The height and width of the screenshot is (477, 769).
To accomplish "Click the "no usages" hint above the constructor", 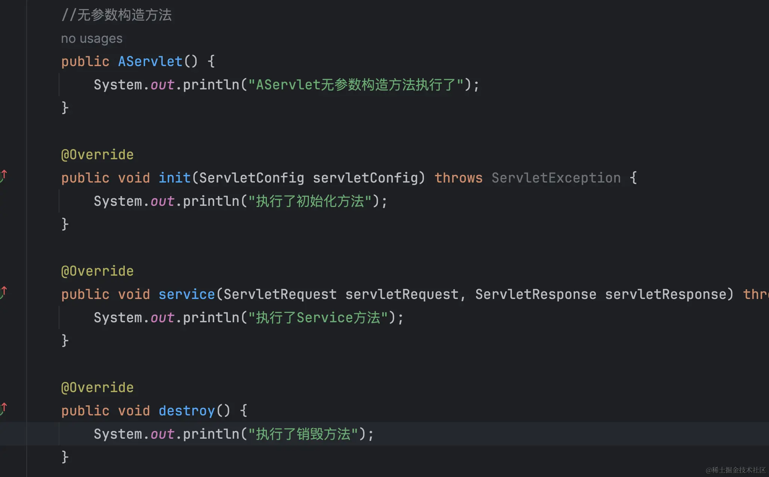I will 92,39.
